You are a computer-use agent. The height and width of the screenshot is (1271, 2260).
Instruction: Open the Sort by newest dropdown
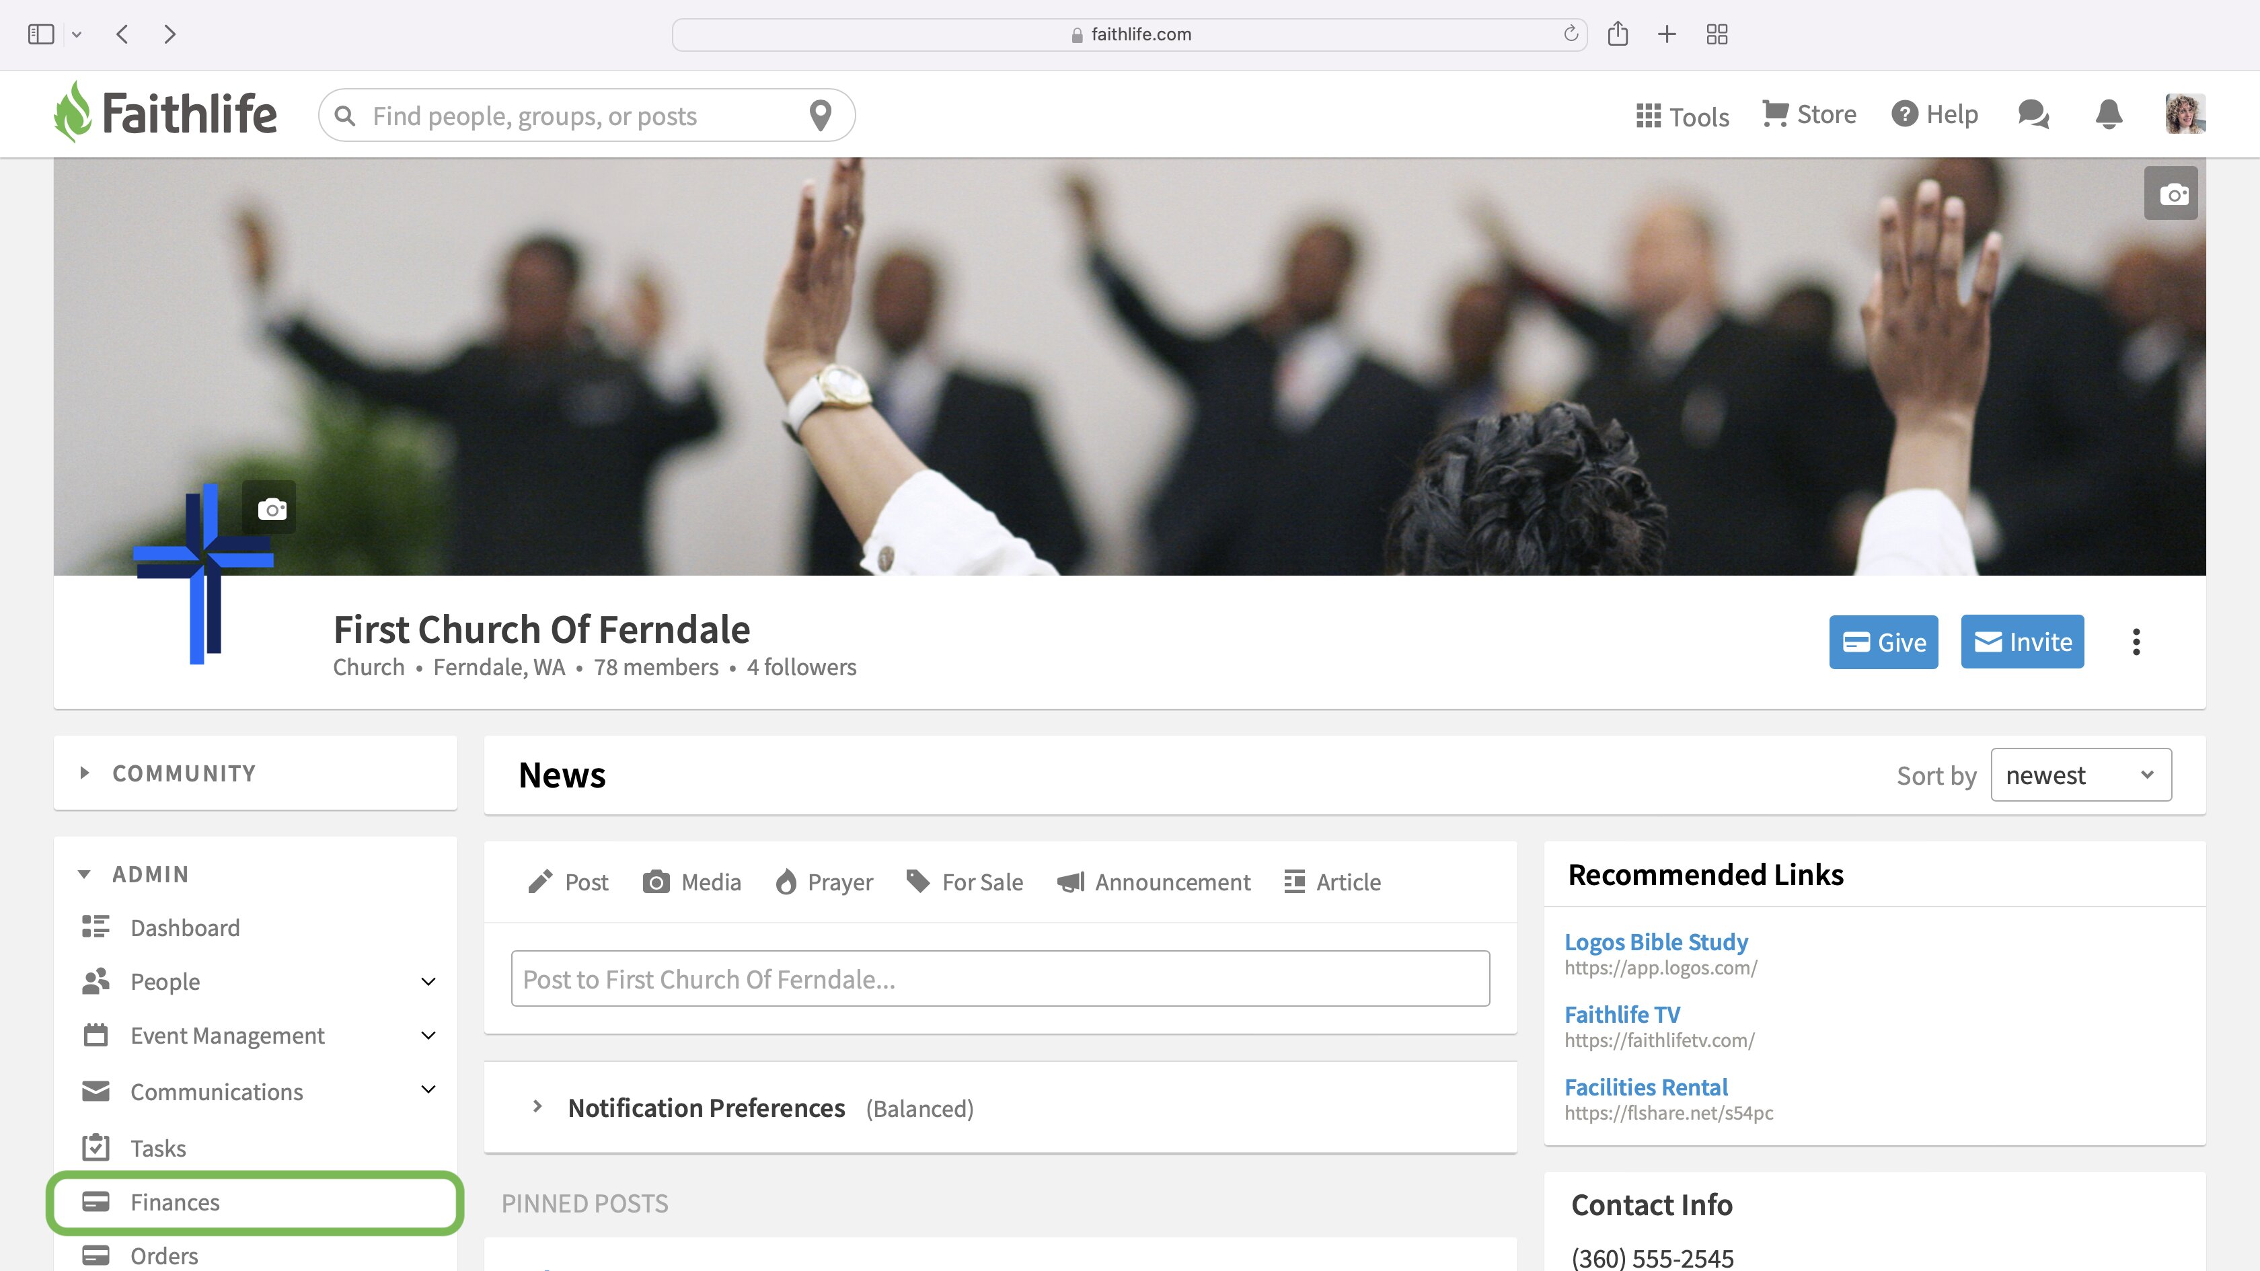click(2081, 775)
